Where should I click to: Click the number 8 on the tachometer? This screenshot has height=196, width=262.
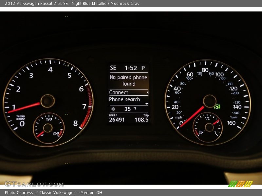tap(76, 123)
